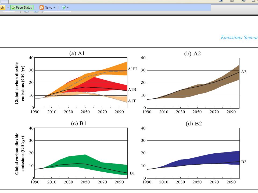Click the A1FI scenario label

132,69
